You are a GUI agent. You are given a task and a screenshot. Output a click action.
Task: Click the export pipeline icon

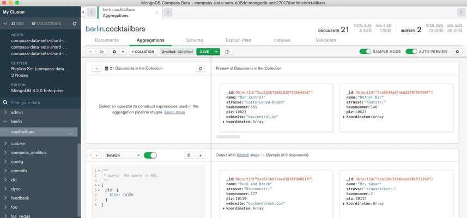pos(228,52)
